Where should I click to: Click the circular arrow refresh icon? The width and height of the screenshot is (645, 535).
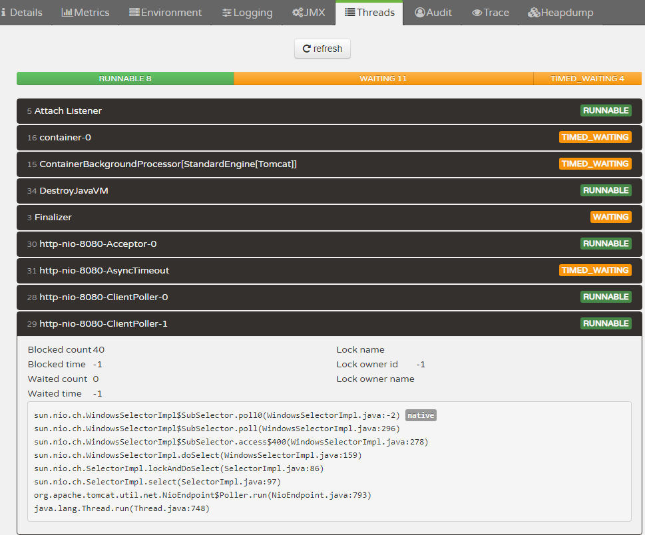coord(306,49)
